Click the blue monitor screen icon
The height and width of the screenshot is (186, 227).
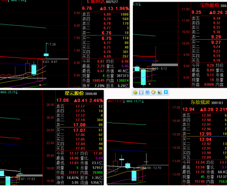pos(147,92)
